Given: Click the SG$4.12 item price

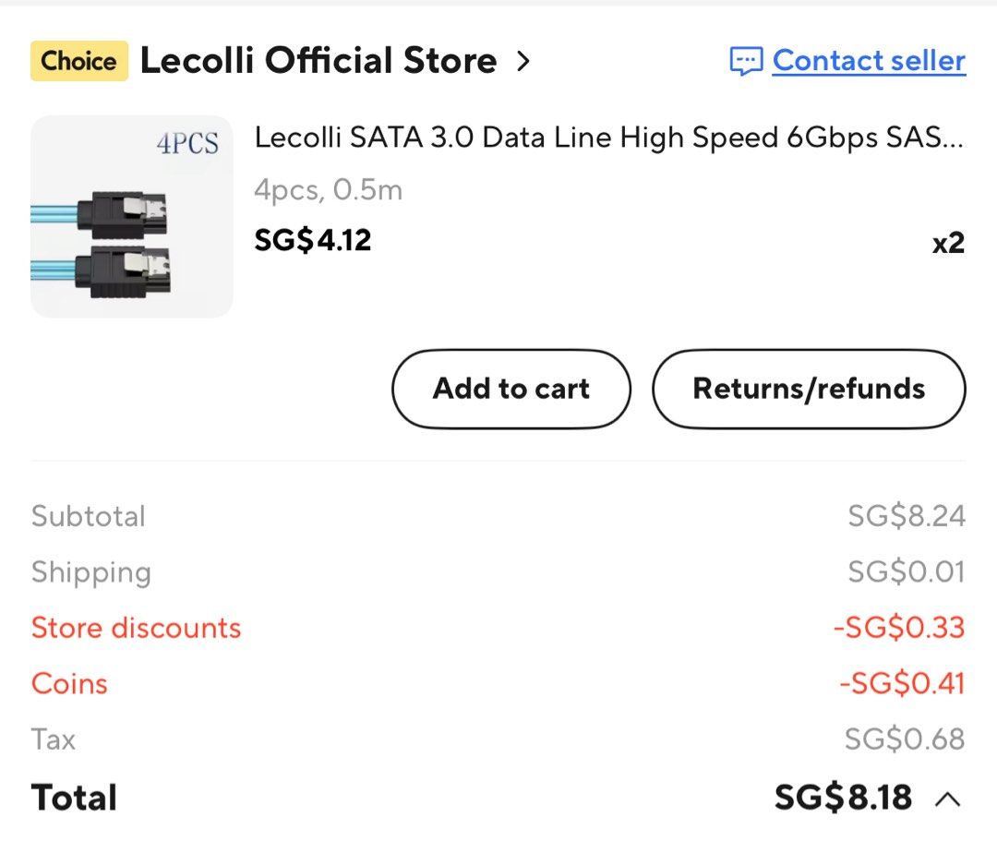Looking at the screenshot, I should tap(312, 240).
